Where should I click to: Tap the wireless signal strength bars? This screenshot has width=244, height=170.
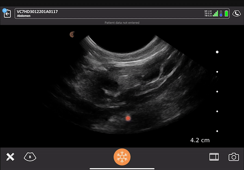pyautogui.click(x=216, y=14)
